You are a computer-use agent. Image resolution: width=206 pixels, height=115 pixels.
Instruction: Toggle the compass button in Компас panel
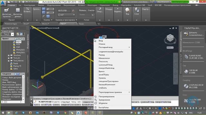click(x=48, y=16)
